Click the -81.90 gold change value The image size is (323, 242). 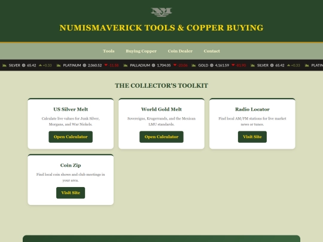(x=241, y=65)
